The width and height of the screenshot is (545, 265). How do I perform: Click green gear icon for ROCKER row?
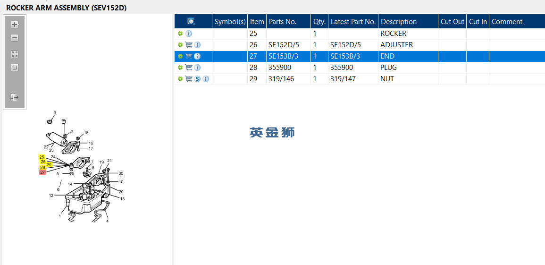[x=180, y=34]
